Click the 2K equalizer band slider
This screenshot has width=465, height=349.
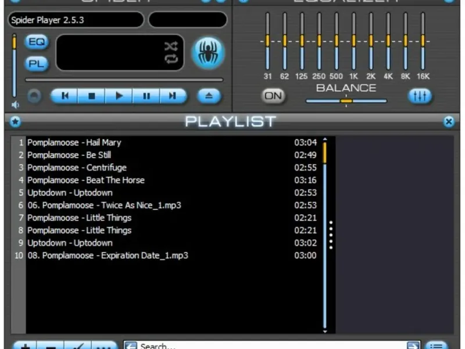371,41
